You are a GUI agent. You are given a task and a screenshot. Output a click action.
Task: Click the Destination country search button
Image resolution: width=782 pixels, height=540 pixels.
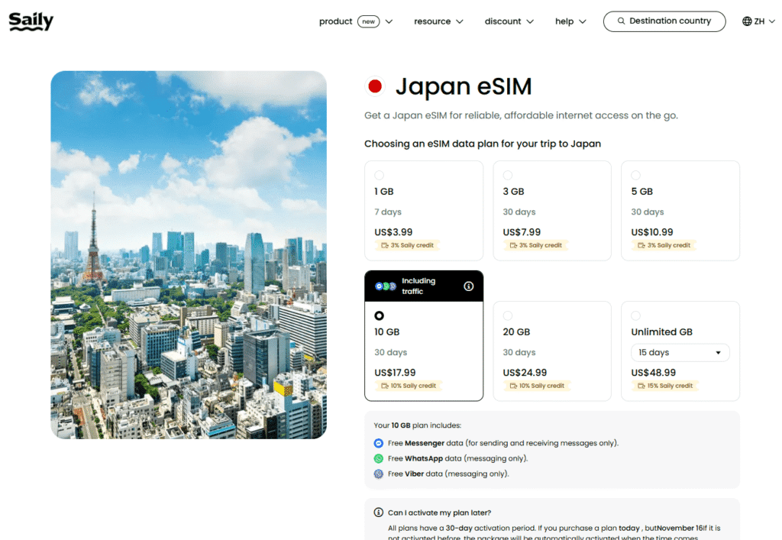[664, 21]
